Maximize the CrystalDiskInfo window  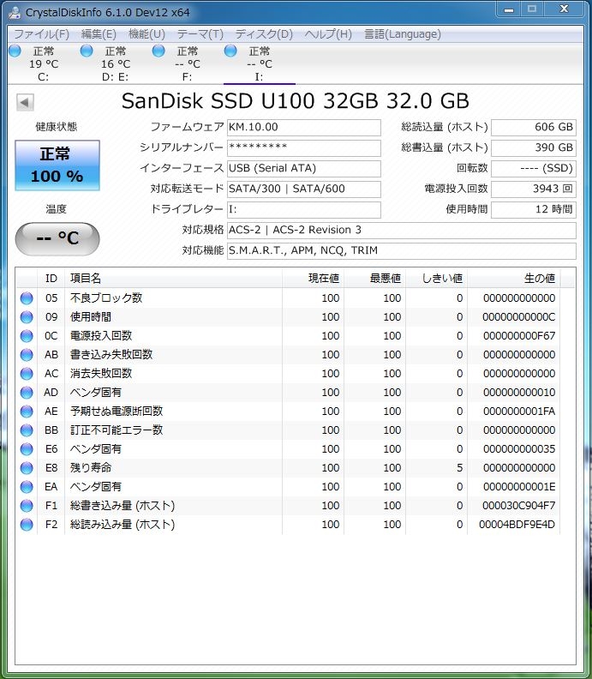tap(532, 9)
